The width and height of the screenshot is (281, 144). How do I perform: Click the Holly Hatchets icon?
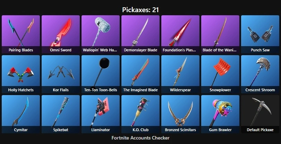tap(21, 74)
